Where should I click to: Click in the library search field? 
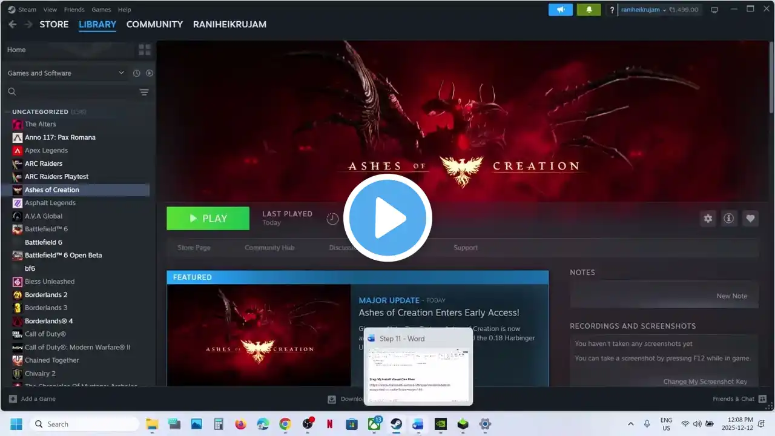(71, 92)
